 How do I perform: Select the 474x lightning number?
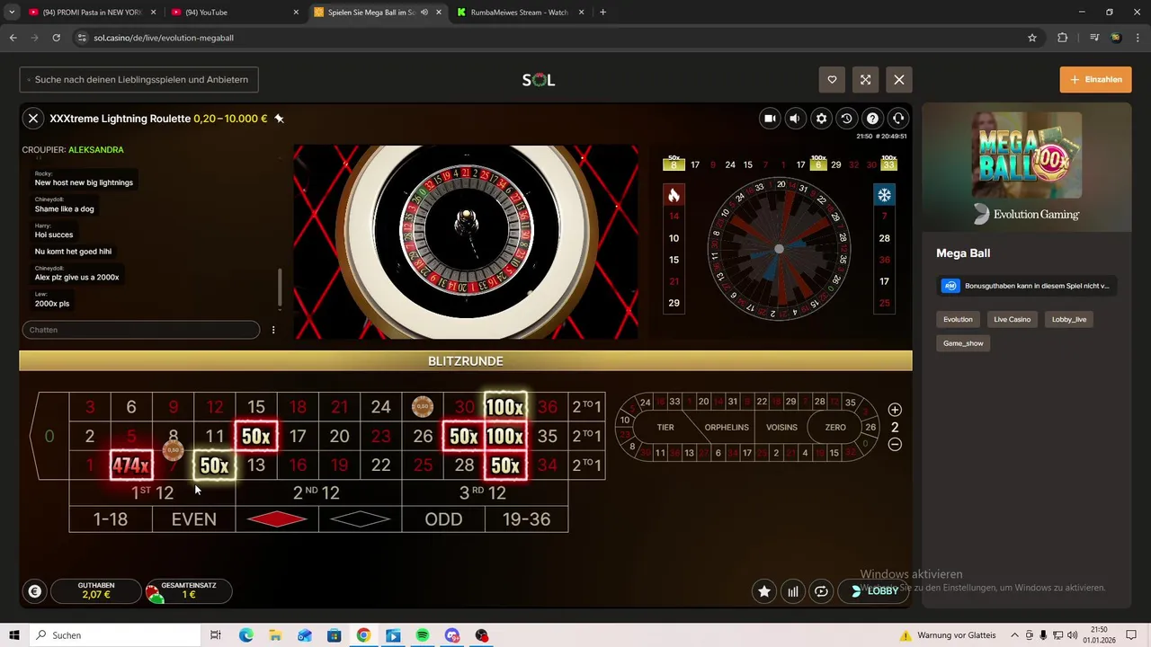pos(131,465)
